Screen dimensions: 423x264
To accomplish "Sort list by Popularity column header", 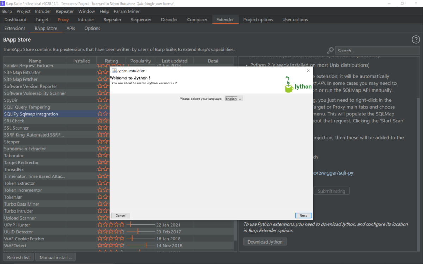I will point(141,61).
